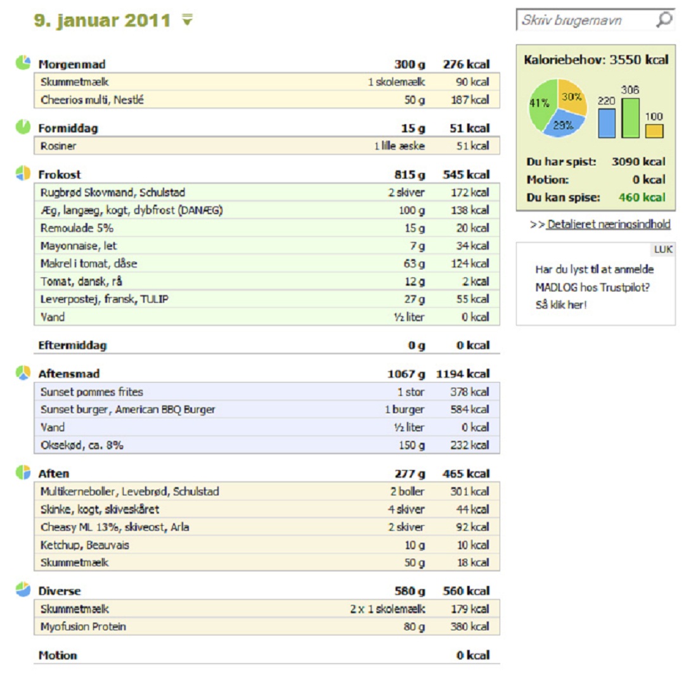This screenshot has width=684, height=674.
Task: Click the Sunset burger, American BBQ Burger row
Action: [x=267, y=409]
